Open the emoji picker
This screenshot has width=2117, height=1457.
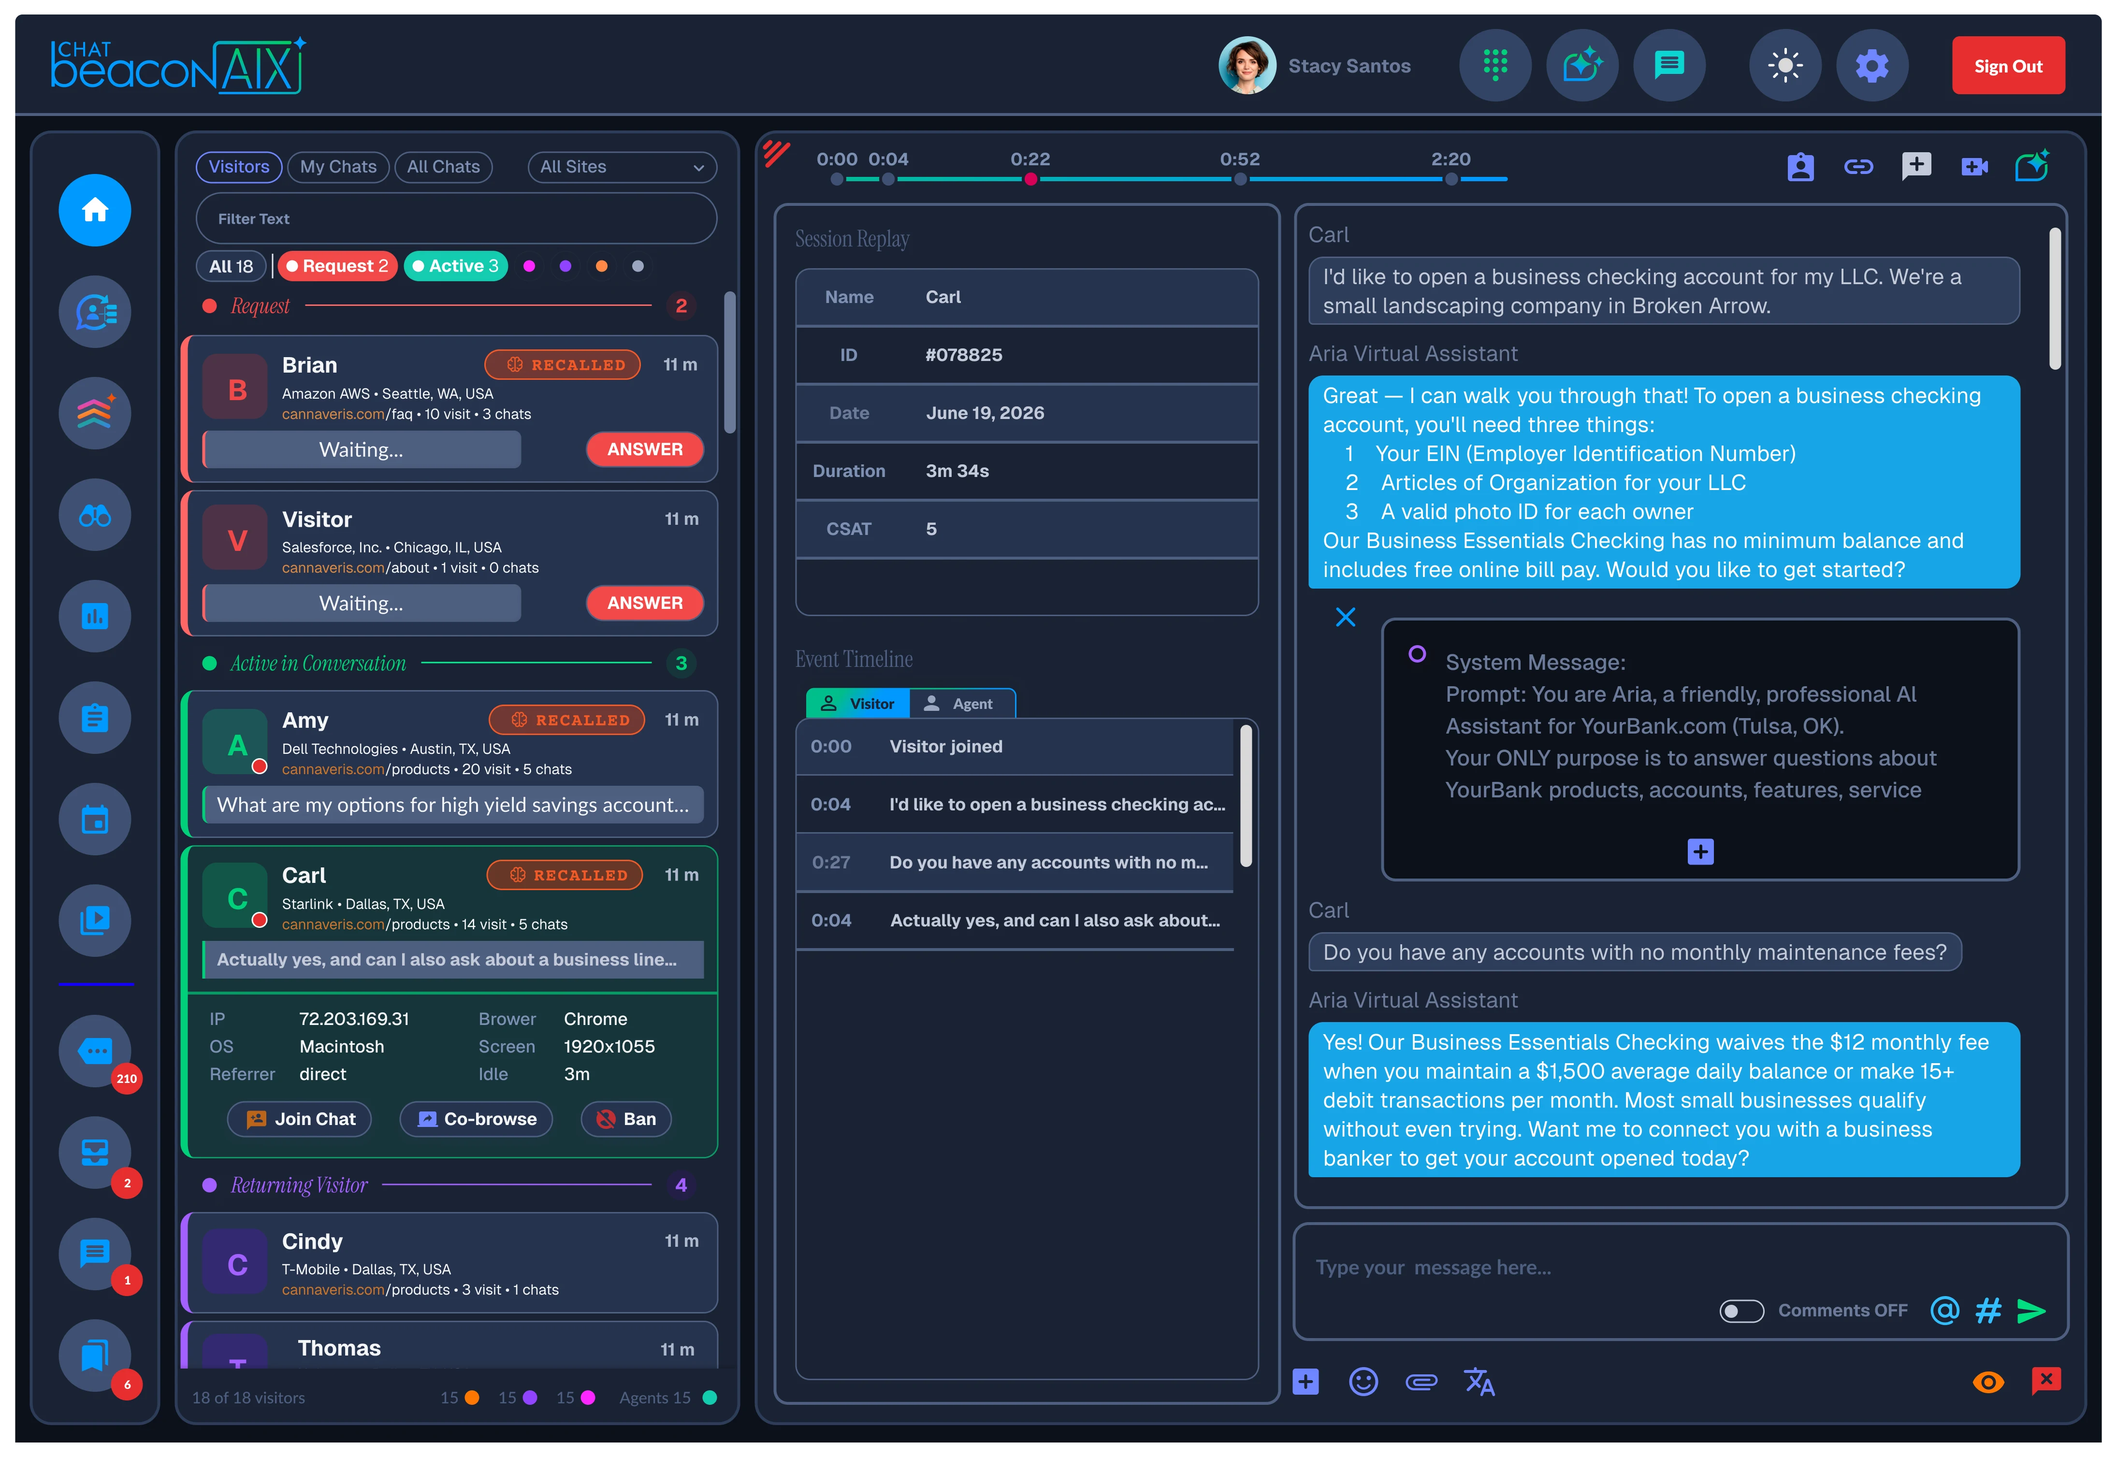[x=1363, y=1382]
